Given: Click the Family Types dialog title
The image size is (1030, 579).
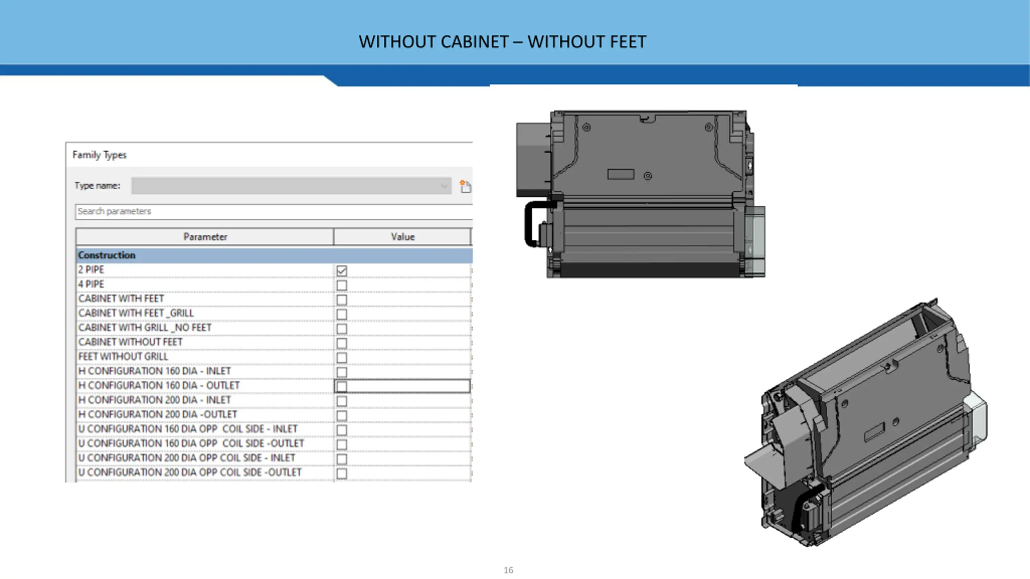Looking at the screenshot, I should coord(99,155).
